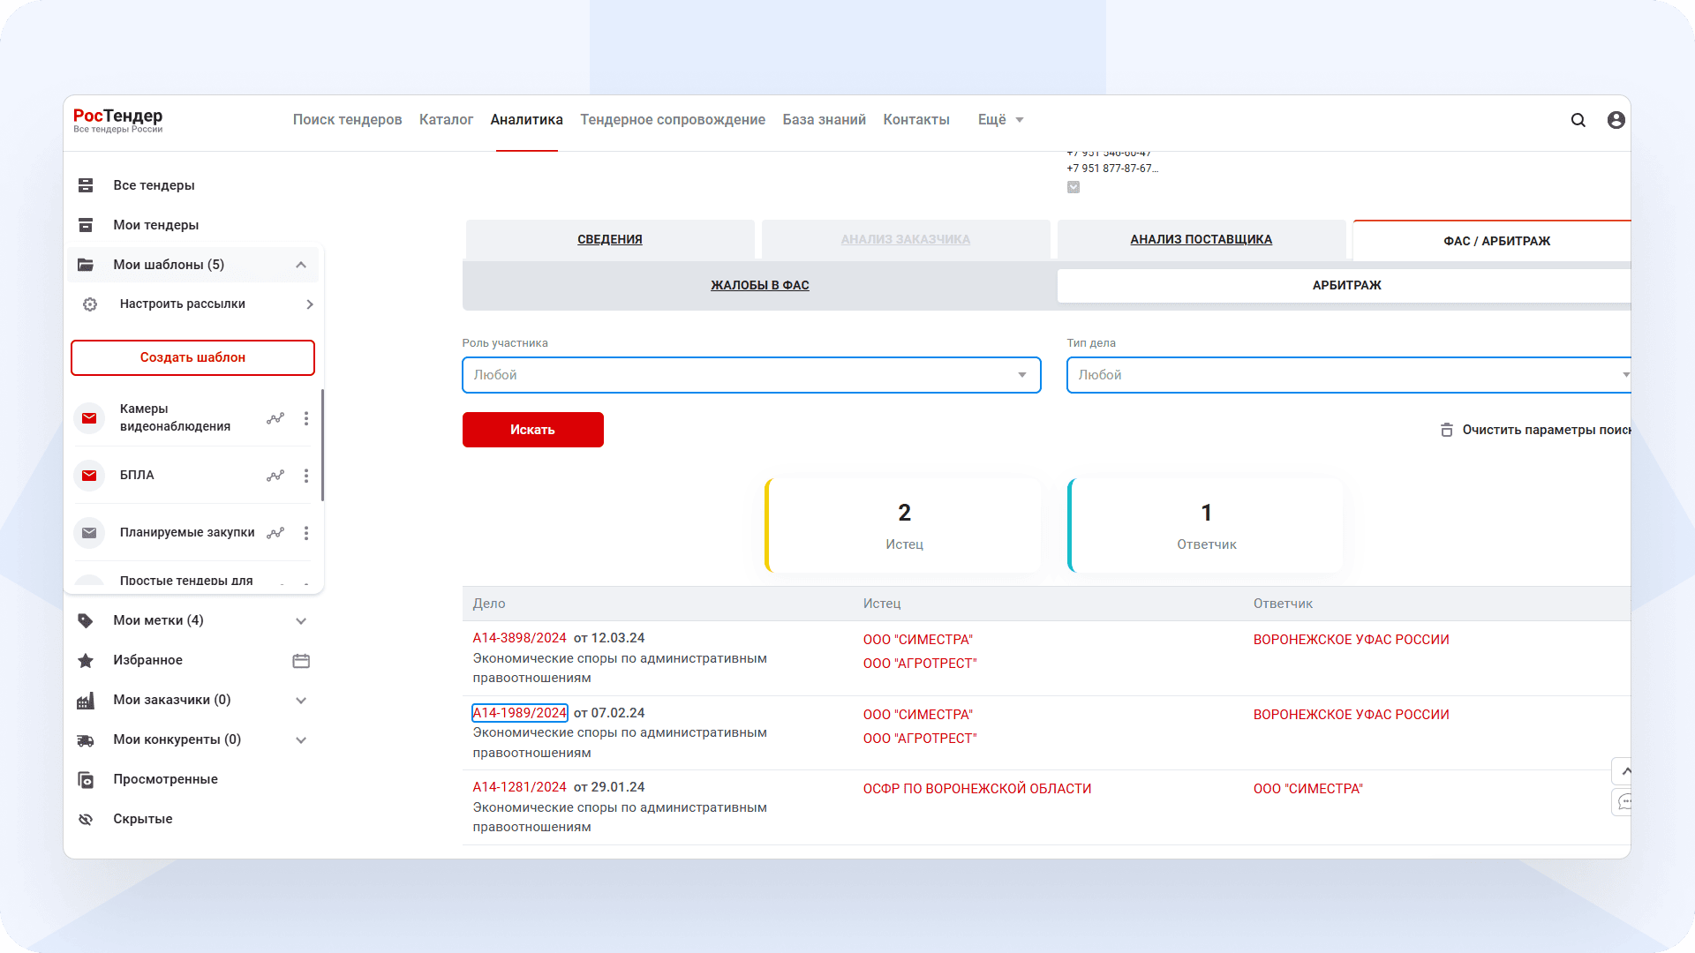Click the Истец count card
The image size is (1695, 953).
tap(904, 526)
